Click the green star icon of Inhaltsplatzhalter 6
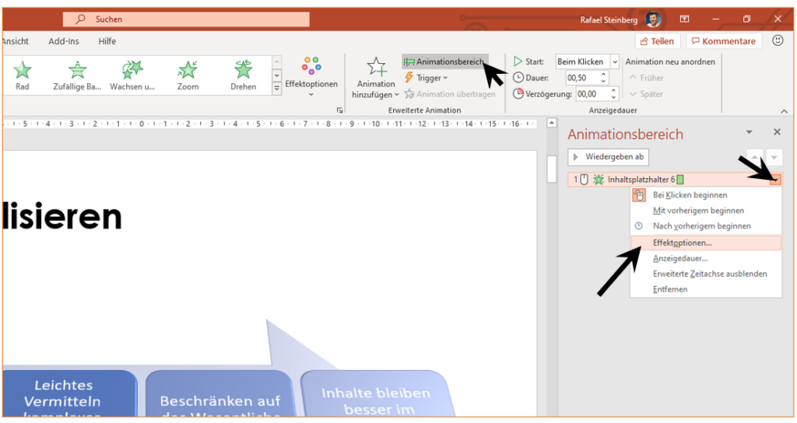 pyautogui.click(x=599, y=180)
